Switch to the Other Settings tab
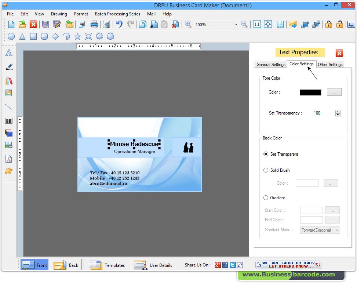 [x=330, y=64]
